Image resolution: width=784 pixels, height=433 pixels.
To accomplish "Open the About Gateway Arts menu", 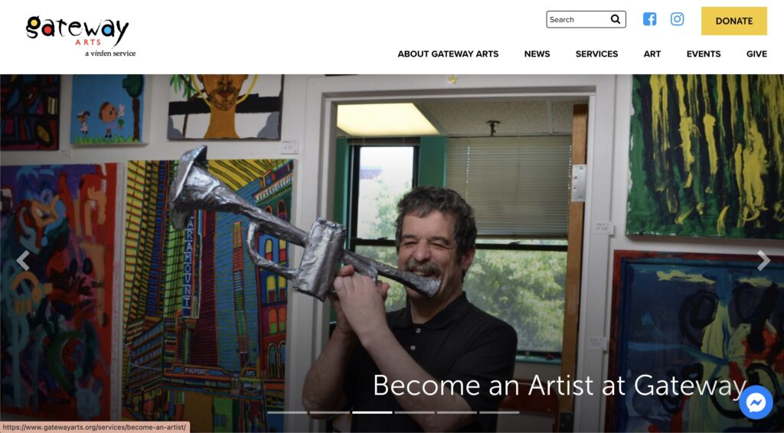I will [x=448, y=54].
